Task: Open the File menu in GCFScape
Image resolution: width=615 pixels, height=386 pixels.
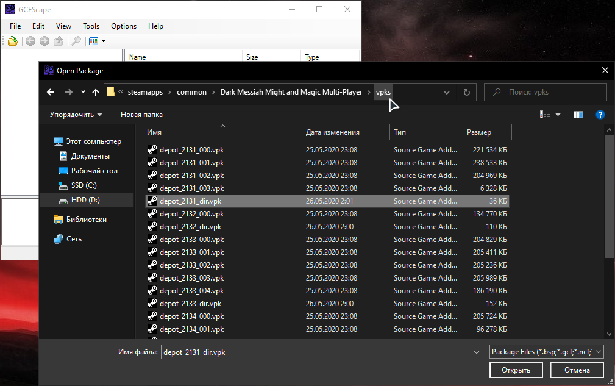Action: pyautogui.click(x=15, y=26)
